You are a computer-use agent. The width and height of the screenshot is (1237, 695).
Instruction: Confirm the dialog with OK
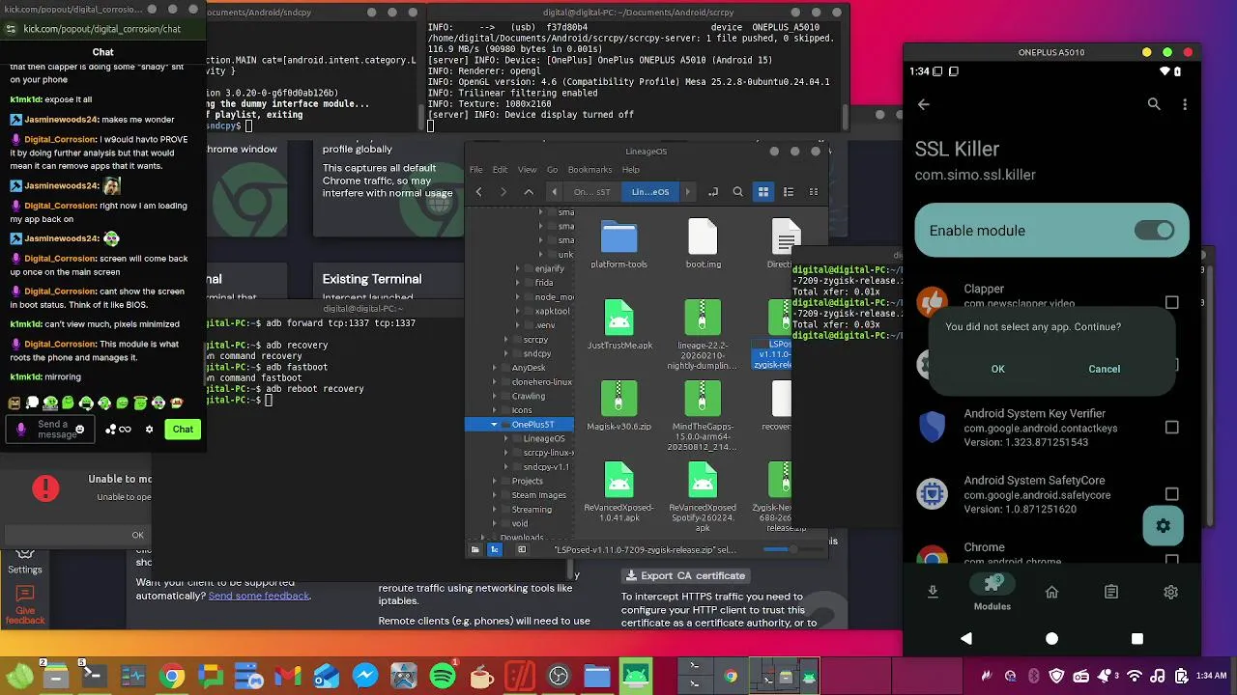[998, 369]
